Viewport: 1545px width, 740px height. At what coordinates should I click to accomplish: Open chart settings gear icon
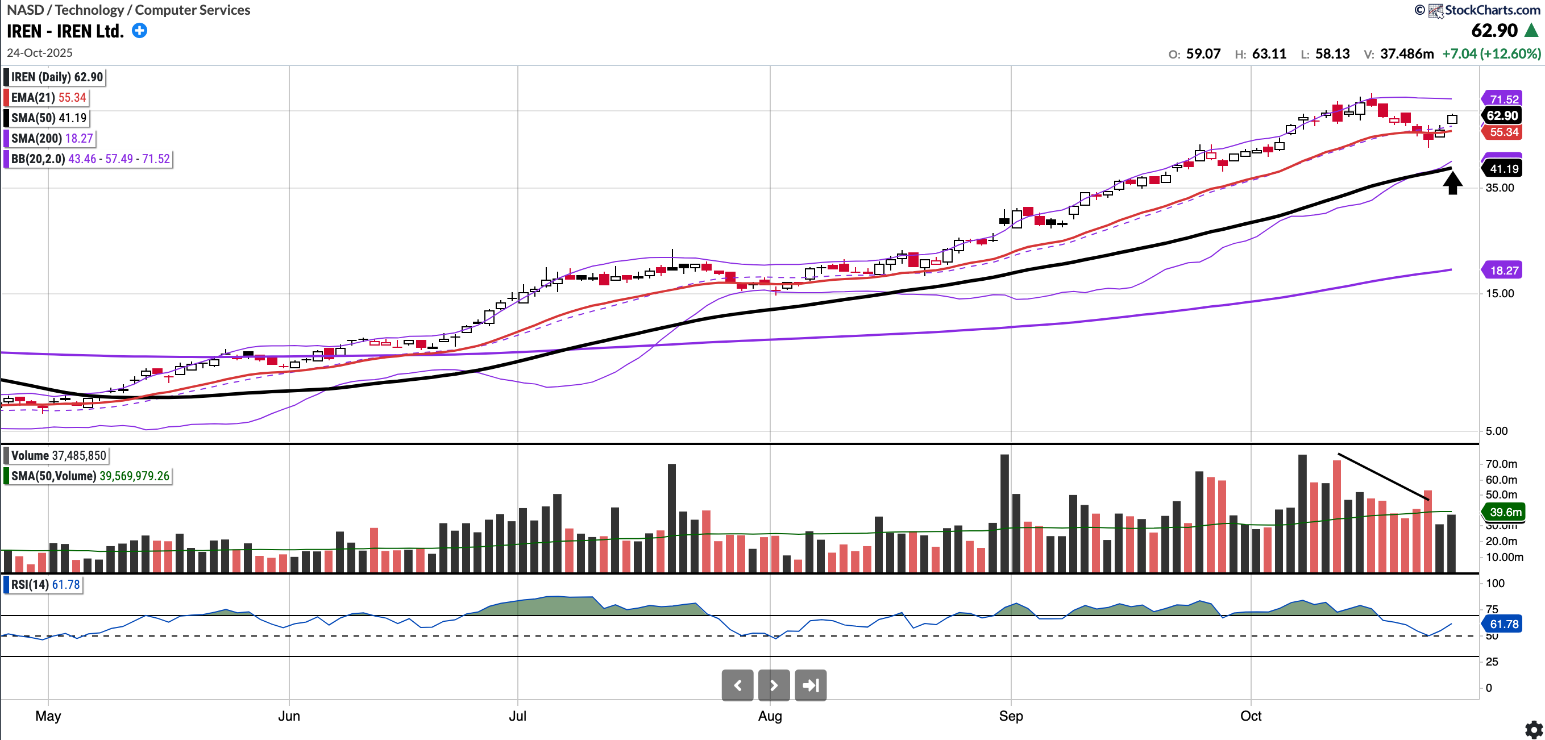coord(1533,729)
